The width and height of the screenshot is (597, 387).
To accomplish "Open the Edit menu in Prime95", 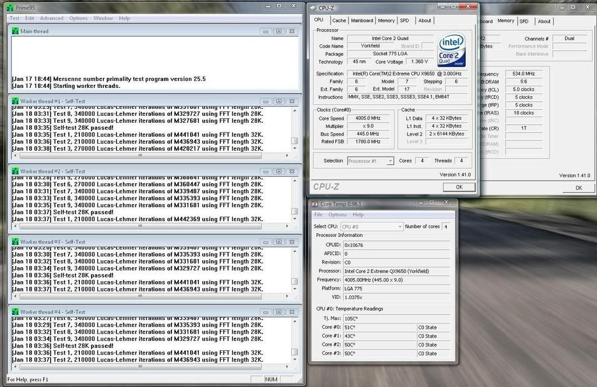I will point(30,18).
